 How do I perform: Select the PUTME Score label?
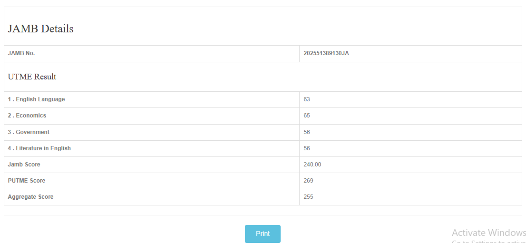click(x=27, y=181)
